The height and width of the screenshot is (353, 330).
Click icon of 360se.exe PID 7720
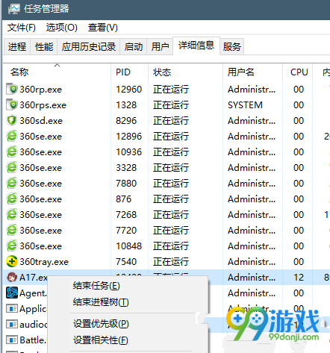pyautogui.click(x=12, y=230)
